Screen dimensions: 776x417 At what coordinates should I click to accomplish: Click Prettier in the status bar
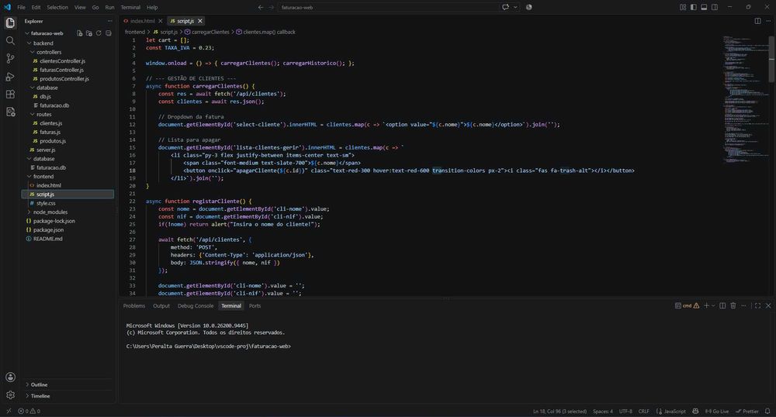(x=747, y=411)
